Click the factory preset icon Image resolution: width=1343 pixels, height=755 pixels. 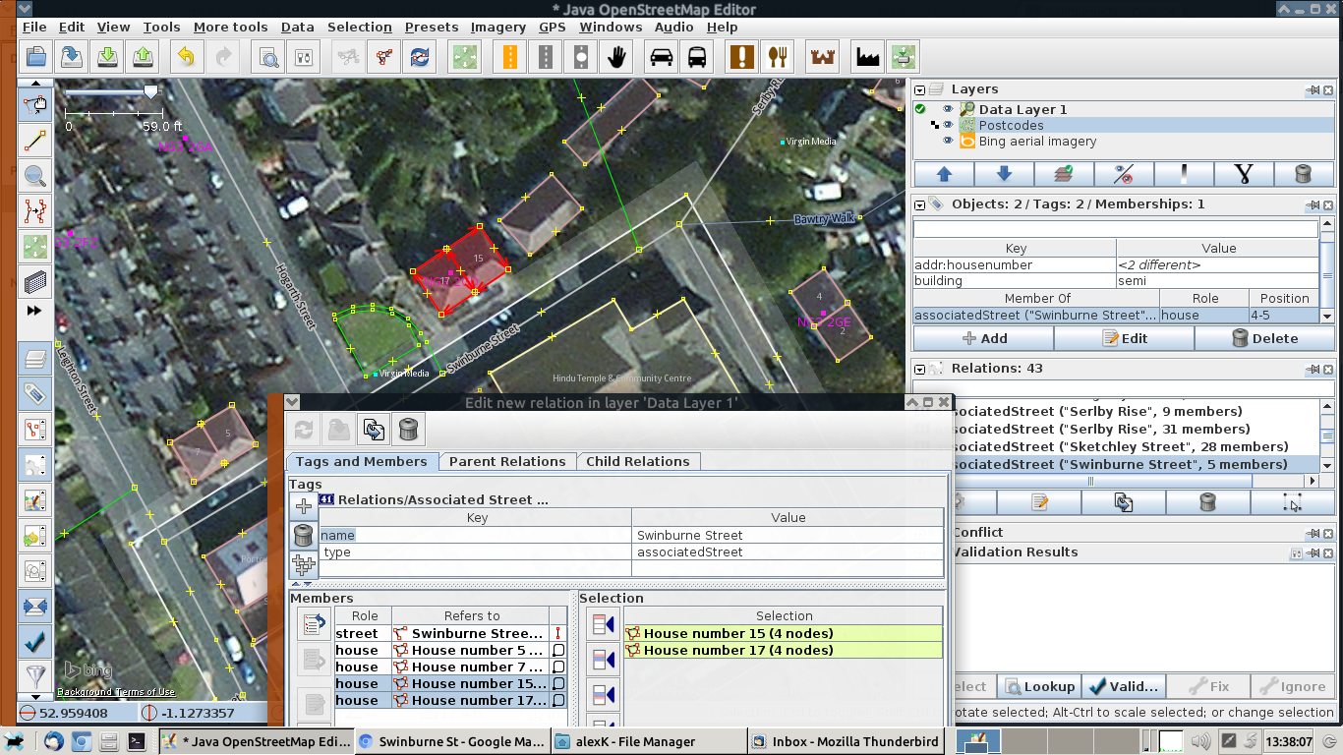(866, 57)
